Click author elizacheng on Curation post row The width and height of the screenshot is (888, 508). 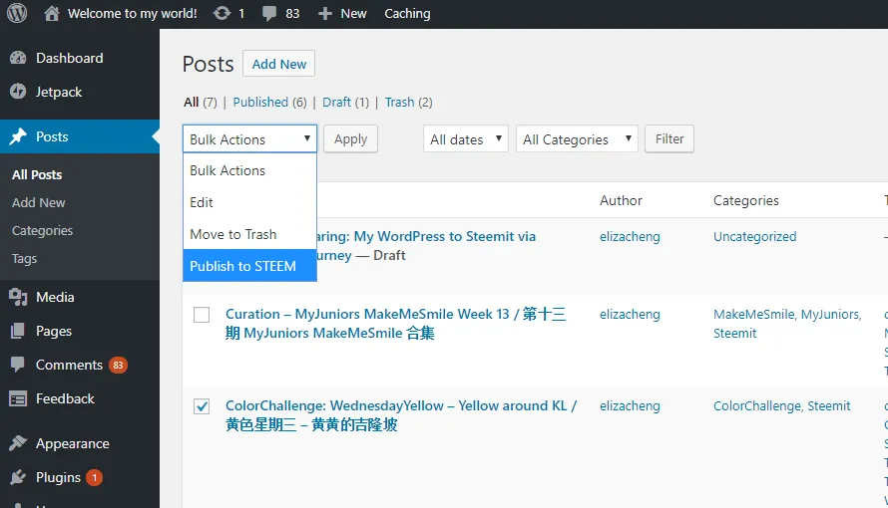[630, 315]
